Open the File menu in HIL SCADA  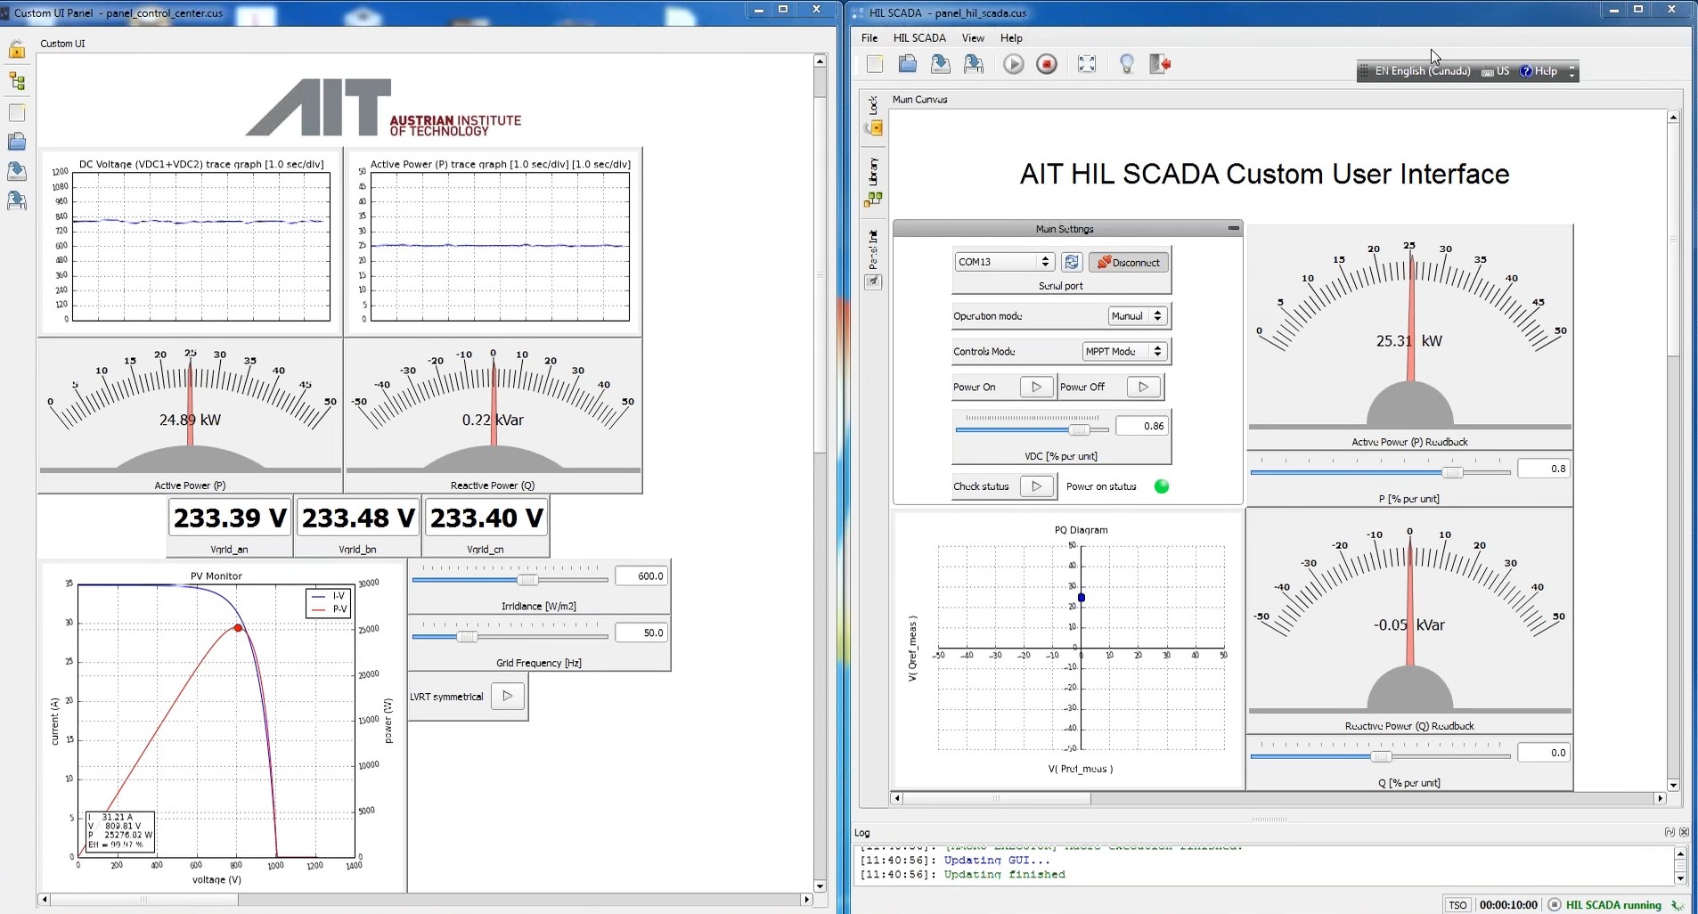click(x=869, y=37)
